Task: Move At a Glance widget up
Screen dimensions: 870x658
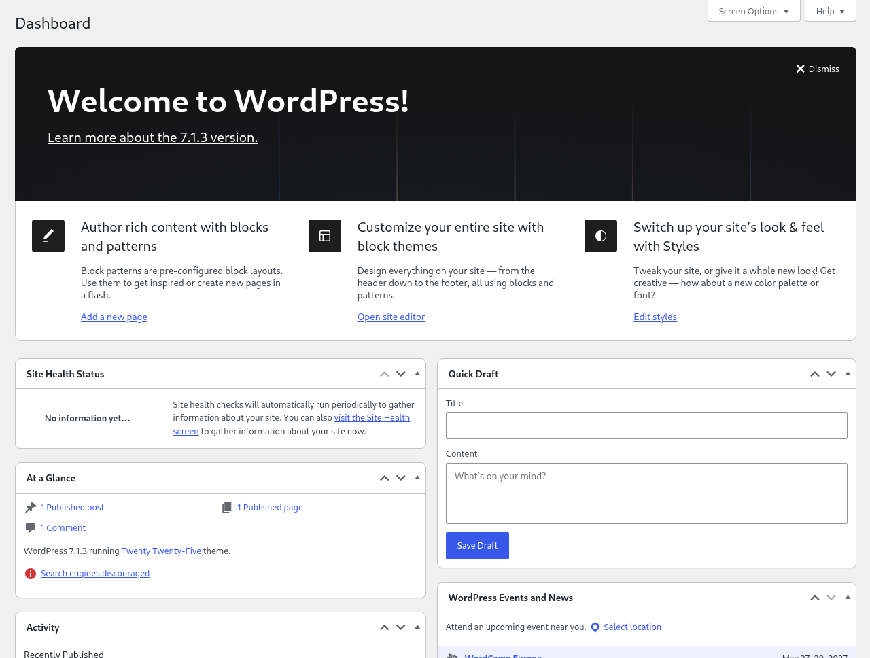Action: click(385, 478)
